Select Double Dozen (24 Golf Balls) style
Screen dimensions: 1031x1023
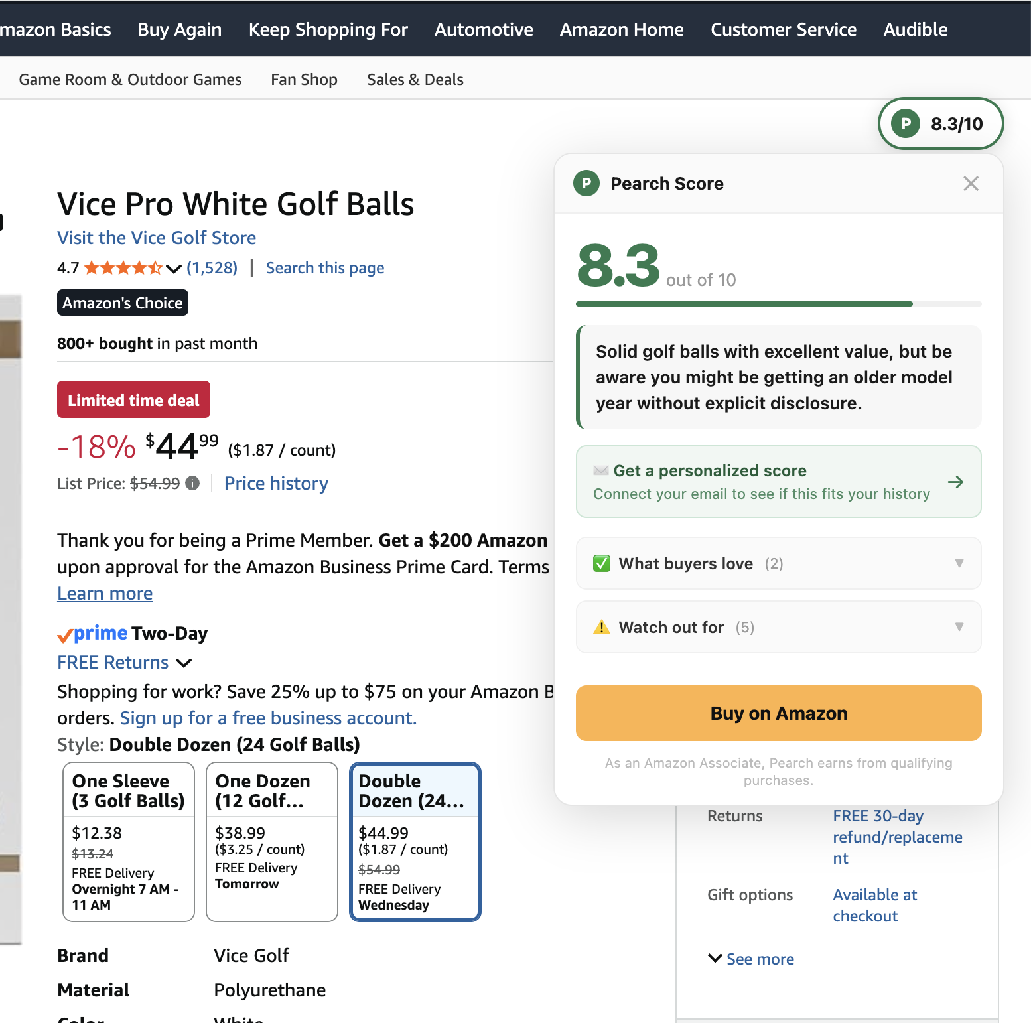coord(415,842)
